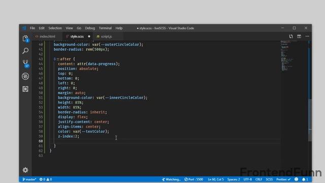Select the style.scss tab
Image resolution: width=325 pixels, height=183 pixels.
(77, 36)
